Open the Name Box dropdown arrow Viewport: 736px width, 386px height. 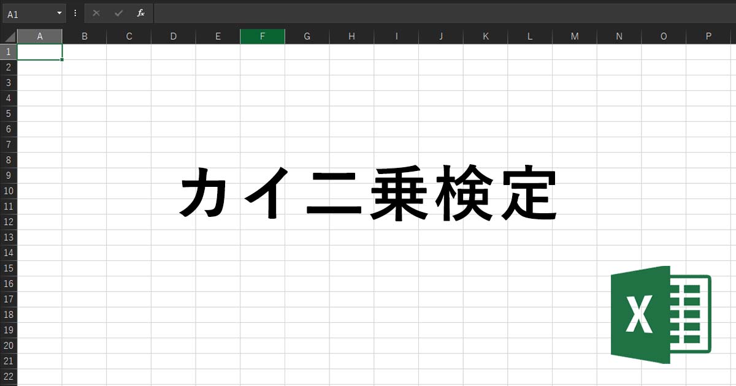tap(59, 13)
